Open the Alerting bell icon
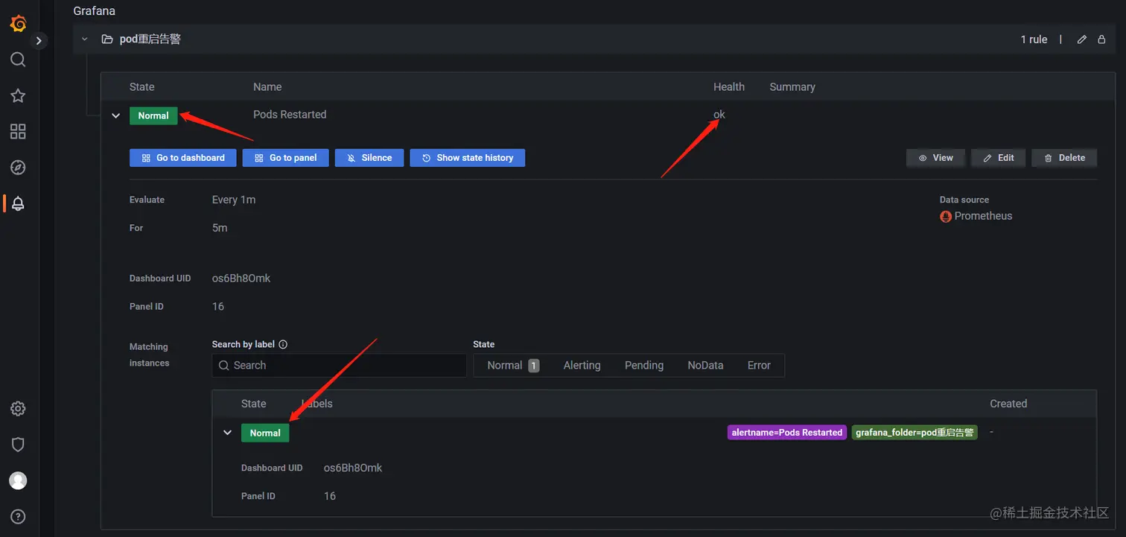Viewport: 1126px width, 537px height. [x=18, y=203]
